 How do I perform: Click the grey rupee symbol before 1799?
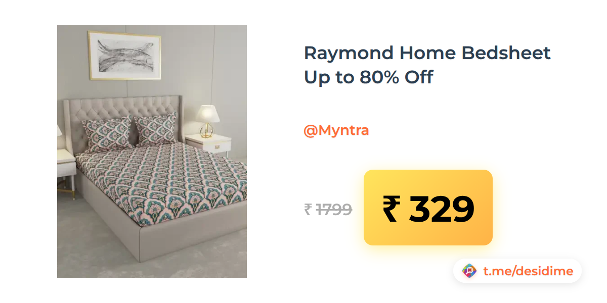308,209
